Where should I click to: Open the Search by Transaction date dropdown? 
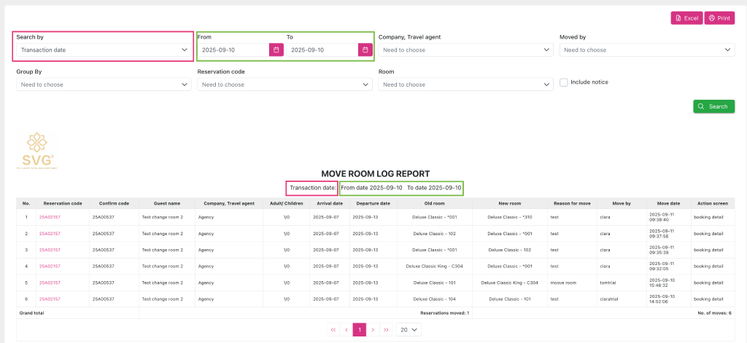pyautogui.click(x=104, y=50)
